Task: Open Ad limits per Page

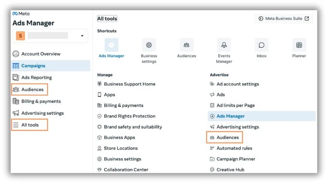Action: (236, 106)
